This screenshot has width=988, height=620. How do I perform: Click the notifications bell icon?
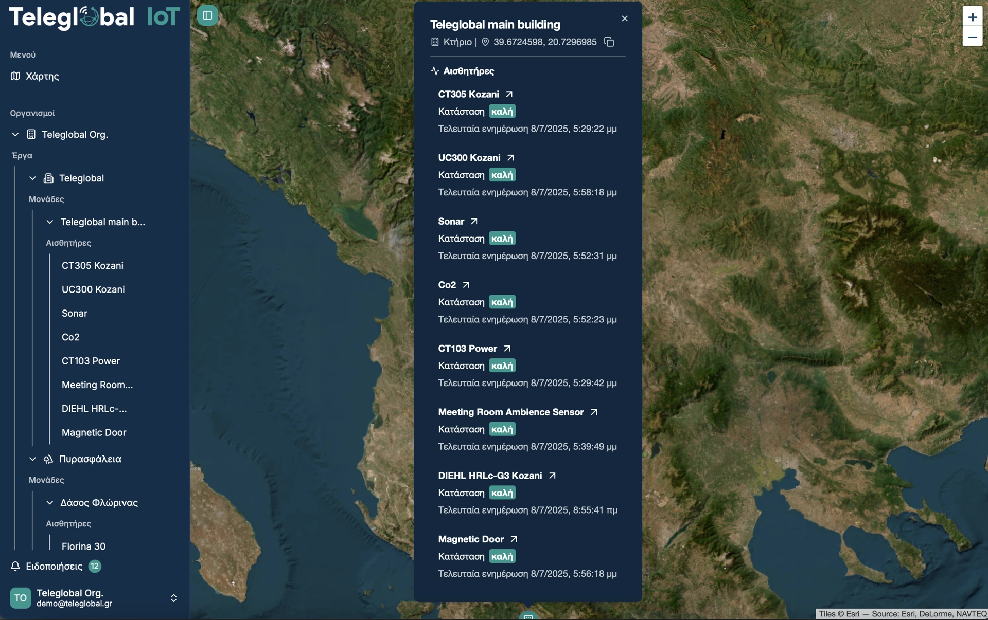pyautogui.click(x=15, y=566)
